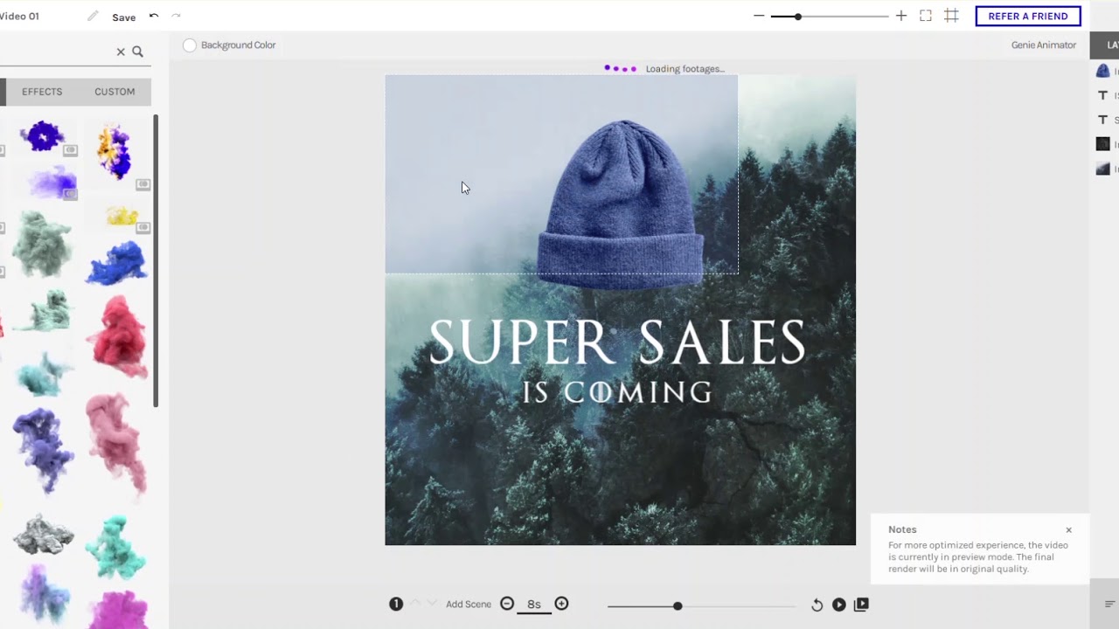The width and height of the screenshot is (1119, 629).
Task: Redo the last undone action
Action: [176, 16]
